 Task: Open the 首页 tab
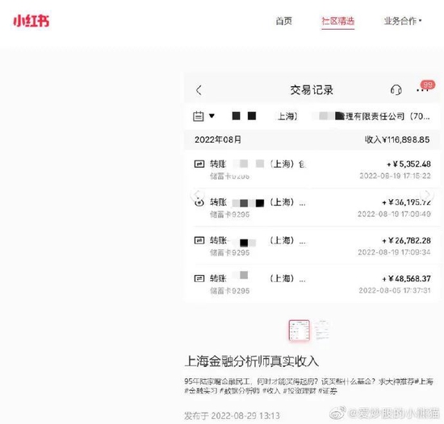(283, 21)
